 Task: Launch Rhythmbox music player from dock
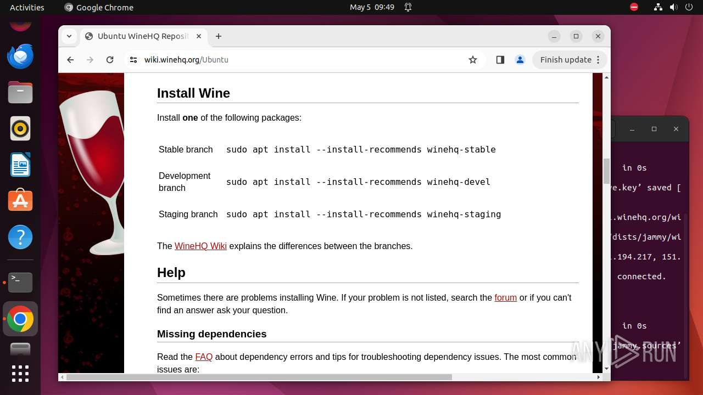[20, 129]
